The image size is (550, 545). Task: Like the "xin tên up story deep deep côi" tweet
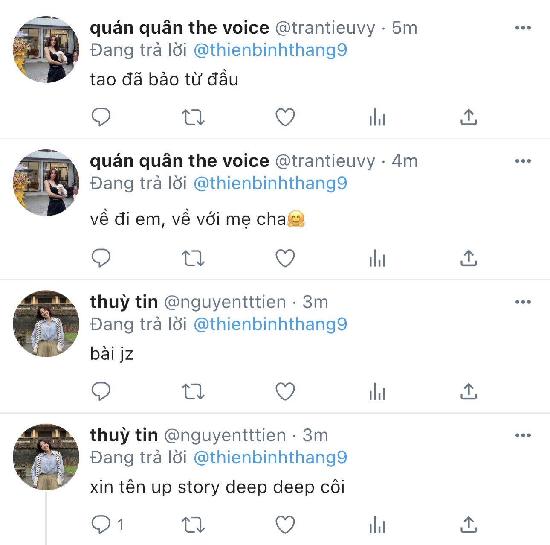click(285, 525)
